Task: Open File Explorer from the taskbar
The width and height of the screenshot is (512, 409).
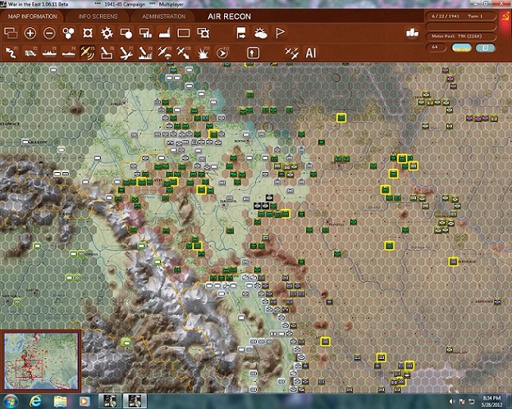Action: [x=60, y=401]
